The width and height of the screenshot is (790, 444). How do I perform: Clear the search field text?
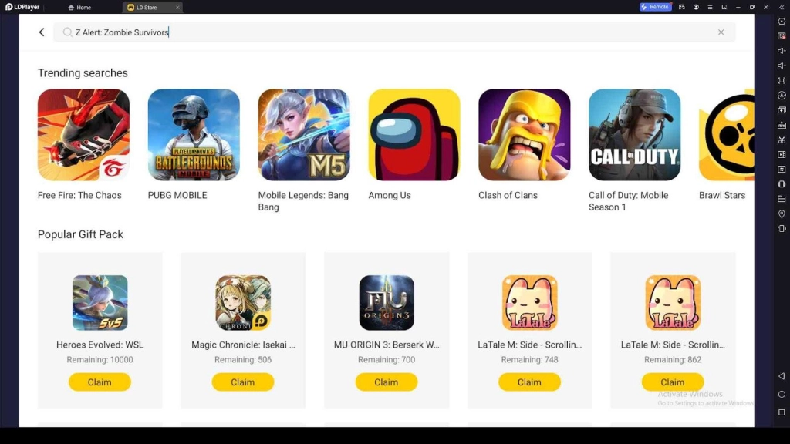coord(721,32)
